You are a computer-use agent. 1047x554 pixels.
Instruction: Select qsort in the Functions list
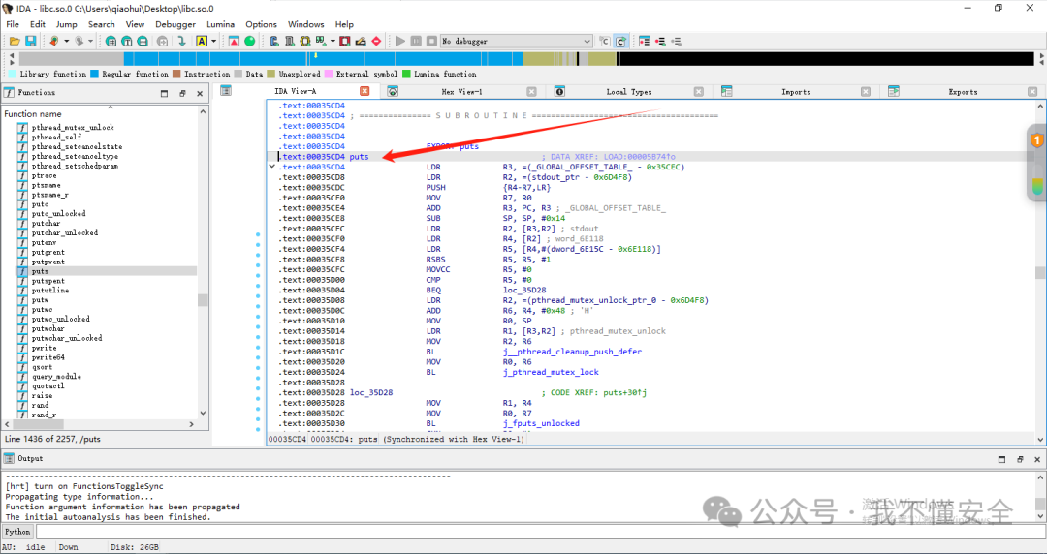pos(42,367)
